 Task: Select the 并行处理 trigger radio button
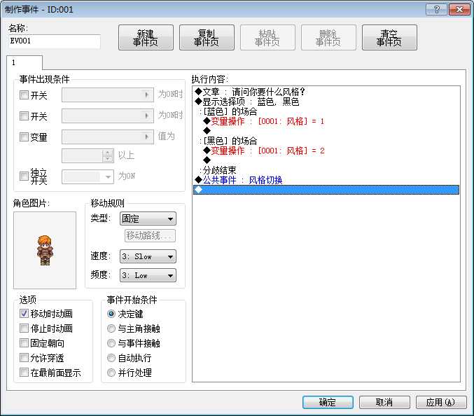pyautogui.click(x=111, y=373)
